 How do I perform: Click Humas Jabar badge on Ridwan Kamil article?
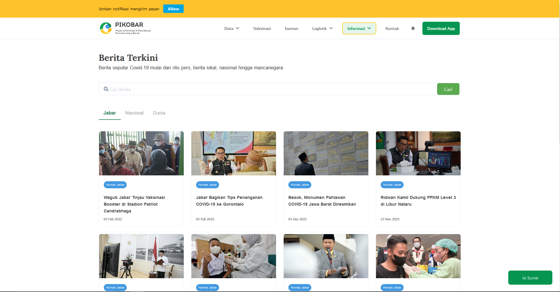tap(392, 185)
